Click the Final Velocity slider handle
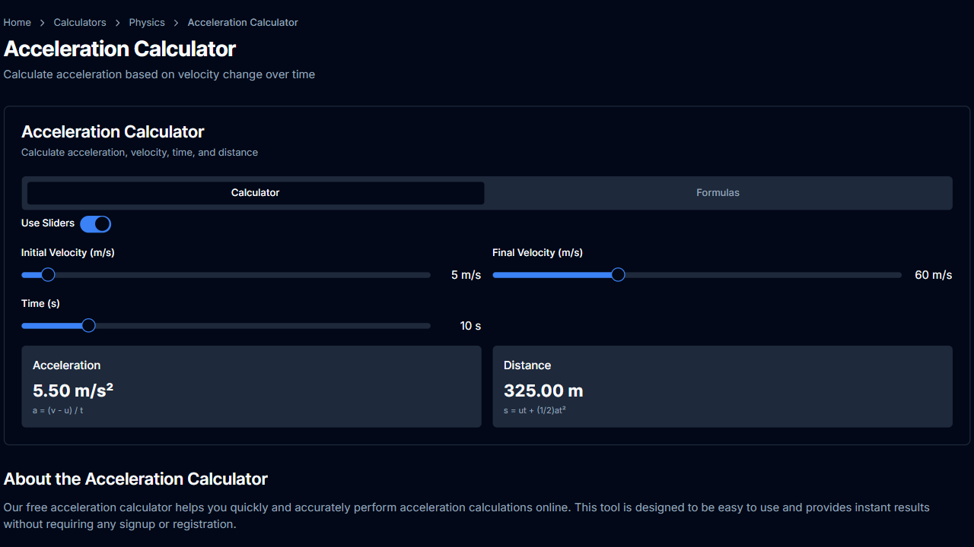This screenshot has width=974, height=547. coord(618,274)
